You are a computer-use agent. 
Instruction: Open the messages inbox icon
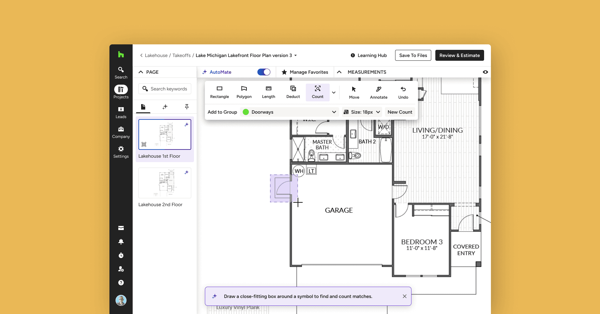click(121, 228)
